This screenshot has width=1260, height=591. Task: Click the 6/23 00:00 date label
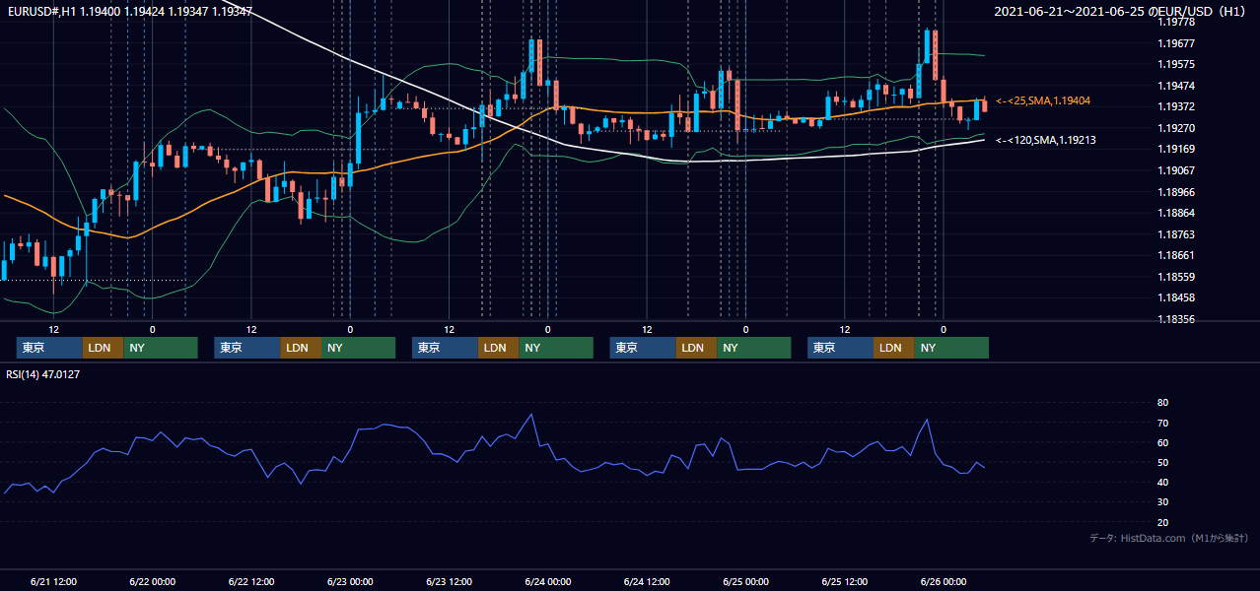coord(350,581)
